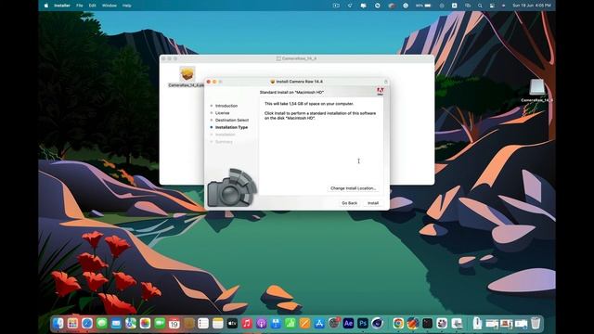Open FaceTime in the Dock

click(160, 323)
